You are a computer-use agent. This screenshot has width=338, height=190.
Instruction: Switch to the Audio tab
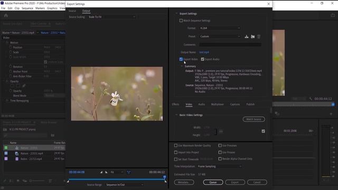pyautogui.click(x=202, y=104)
